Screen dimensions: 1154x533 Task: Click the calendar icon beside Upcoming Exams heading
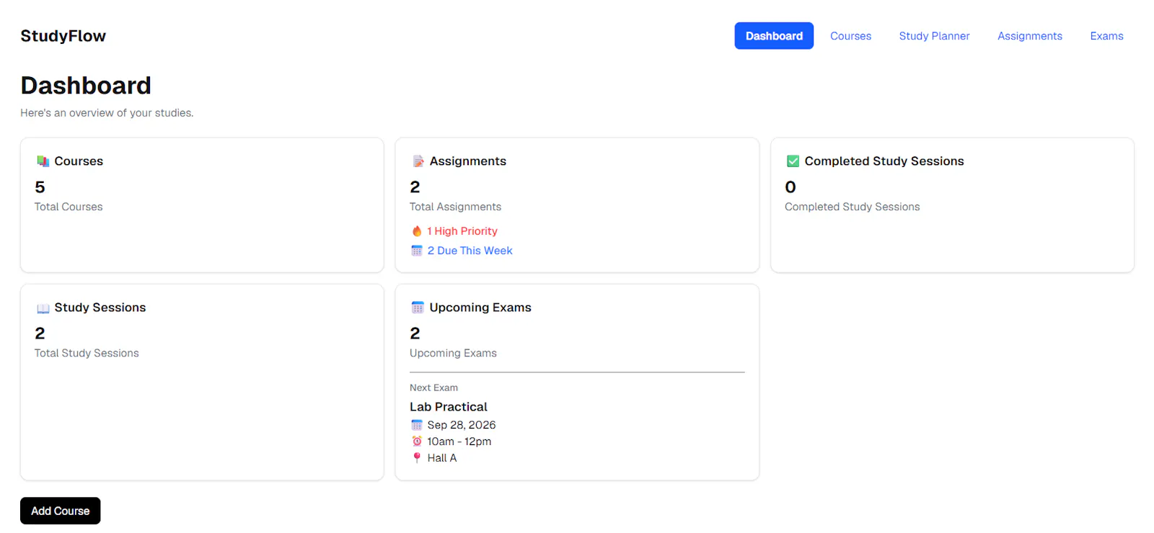click(418, 308)
